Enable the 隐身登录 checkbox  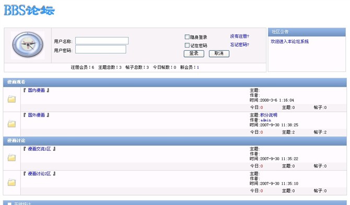(x=187, y=37)
